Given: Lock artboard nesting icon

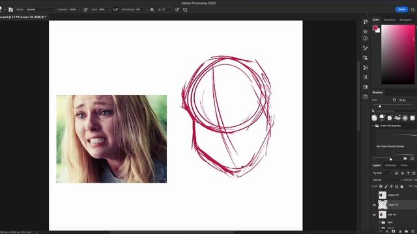Looking at the screenshot, I should click(397, 187).
